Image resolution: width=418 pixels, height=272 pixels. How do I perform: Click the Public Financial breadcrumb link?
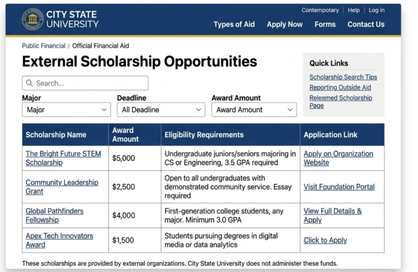43,46
